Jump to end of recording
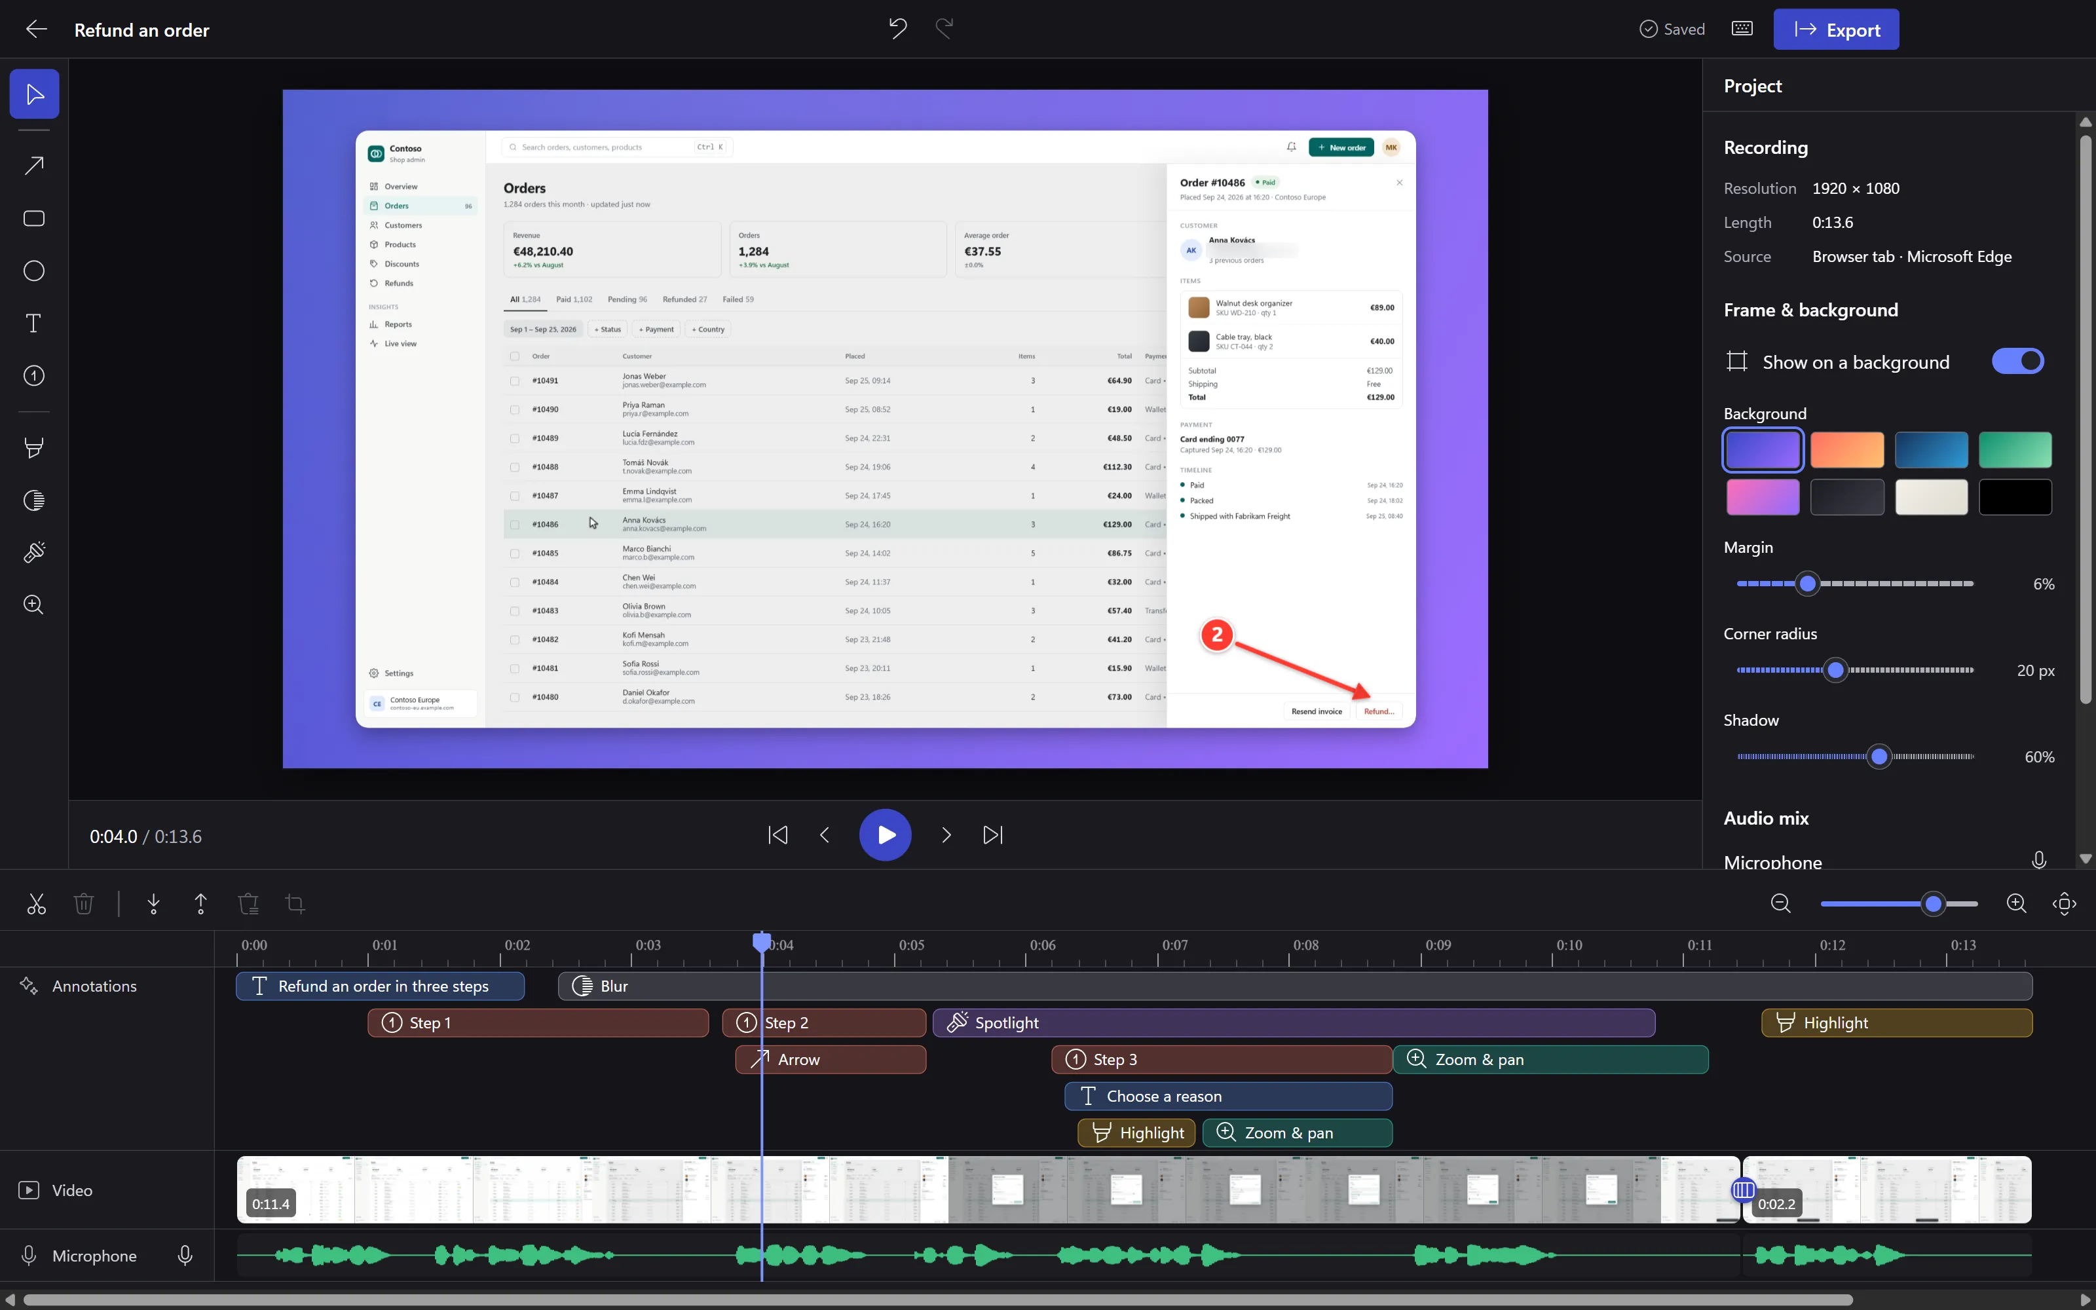The width and height of the screenshot is (2096, 1310). 992,834
